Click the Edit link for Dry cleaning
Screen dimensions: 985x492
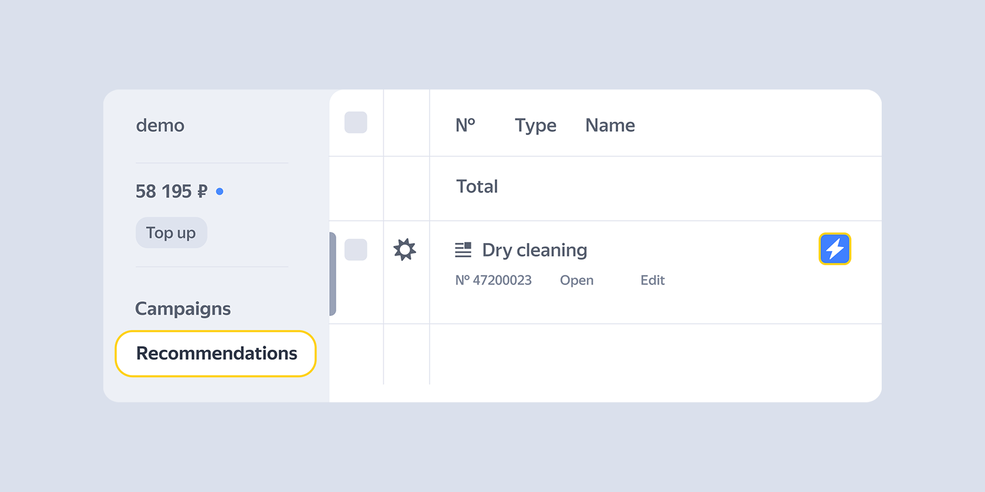pos(652,280)
